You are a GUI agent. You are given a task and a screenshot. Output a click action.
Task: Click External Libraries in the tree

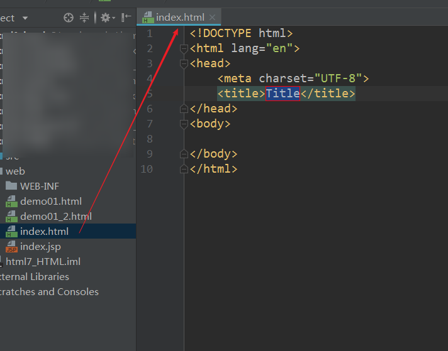tap(34, 276)
